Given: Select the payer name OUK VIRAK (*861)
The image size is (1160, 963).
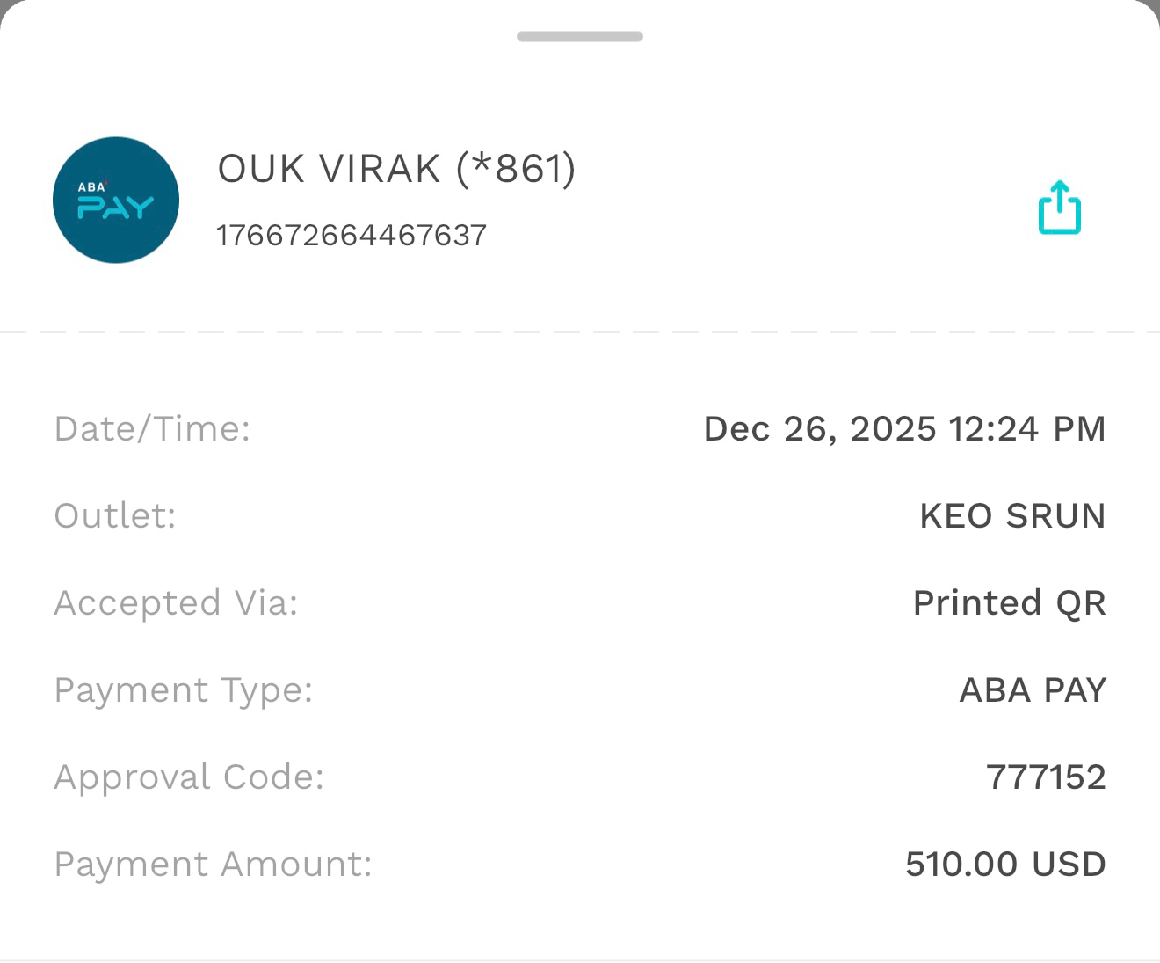Looking at the screenshot, I should [396, 168].
